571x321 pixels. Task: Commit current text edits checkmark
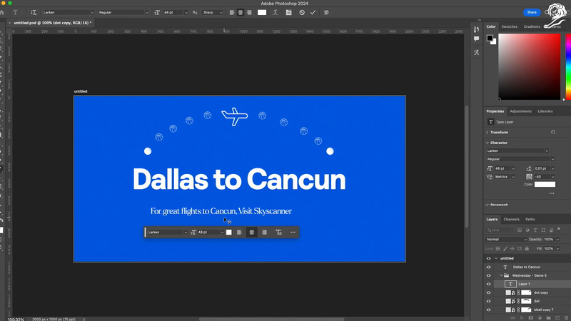click(x=313, y=12)
